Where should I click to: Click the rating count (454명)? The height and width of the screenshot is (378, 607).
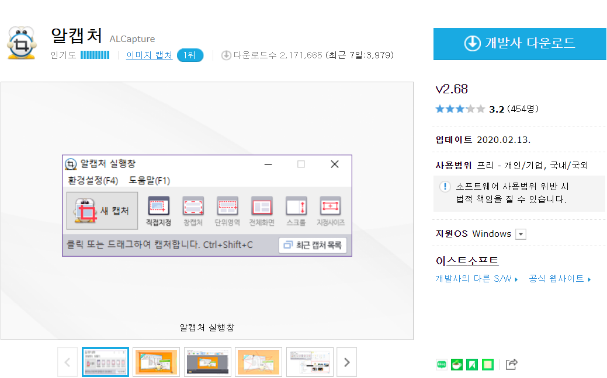click(523, 109)
